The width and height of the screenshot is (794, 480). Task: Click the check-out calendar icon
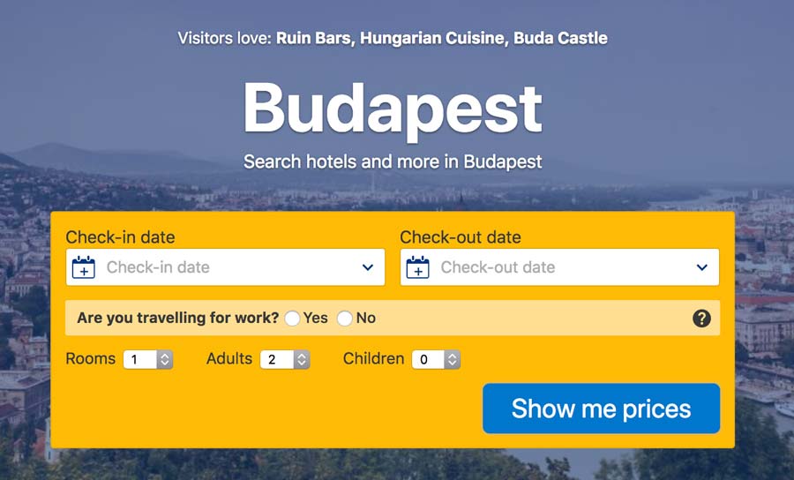pos(418,266)
